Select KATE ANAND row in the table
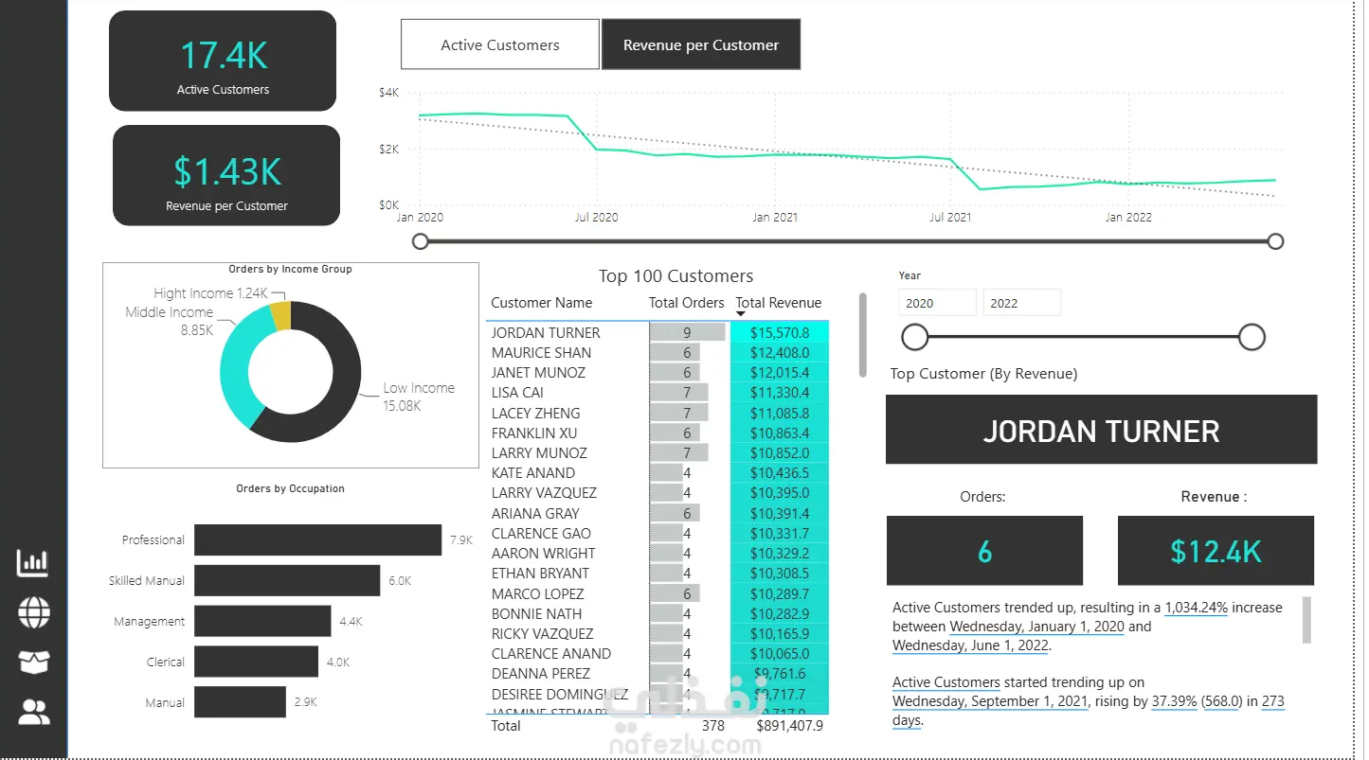This screenshot has width=1369, height=760. [657, 472]
